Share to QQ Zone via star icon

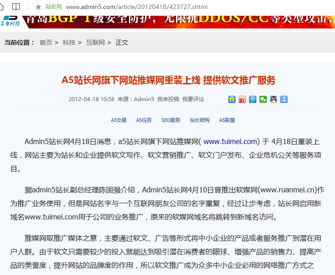[x=232, y=99]
